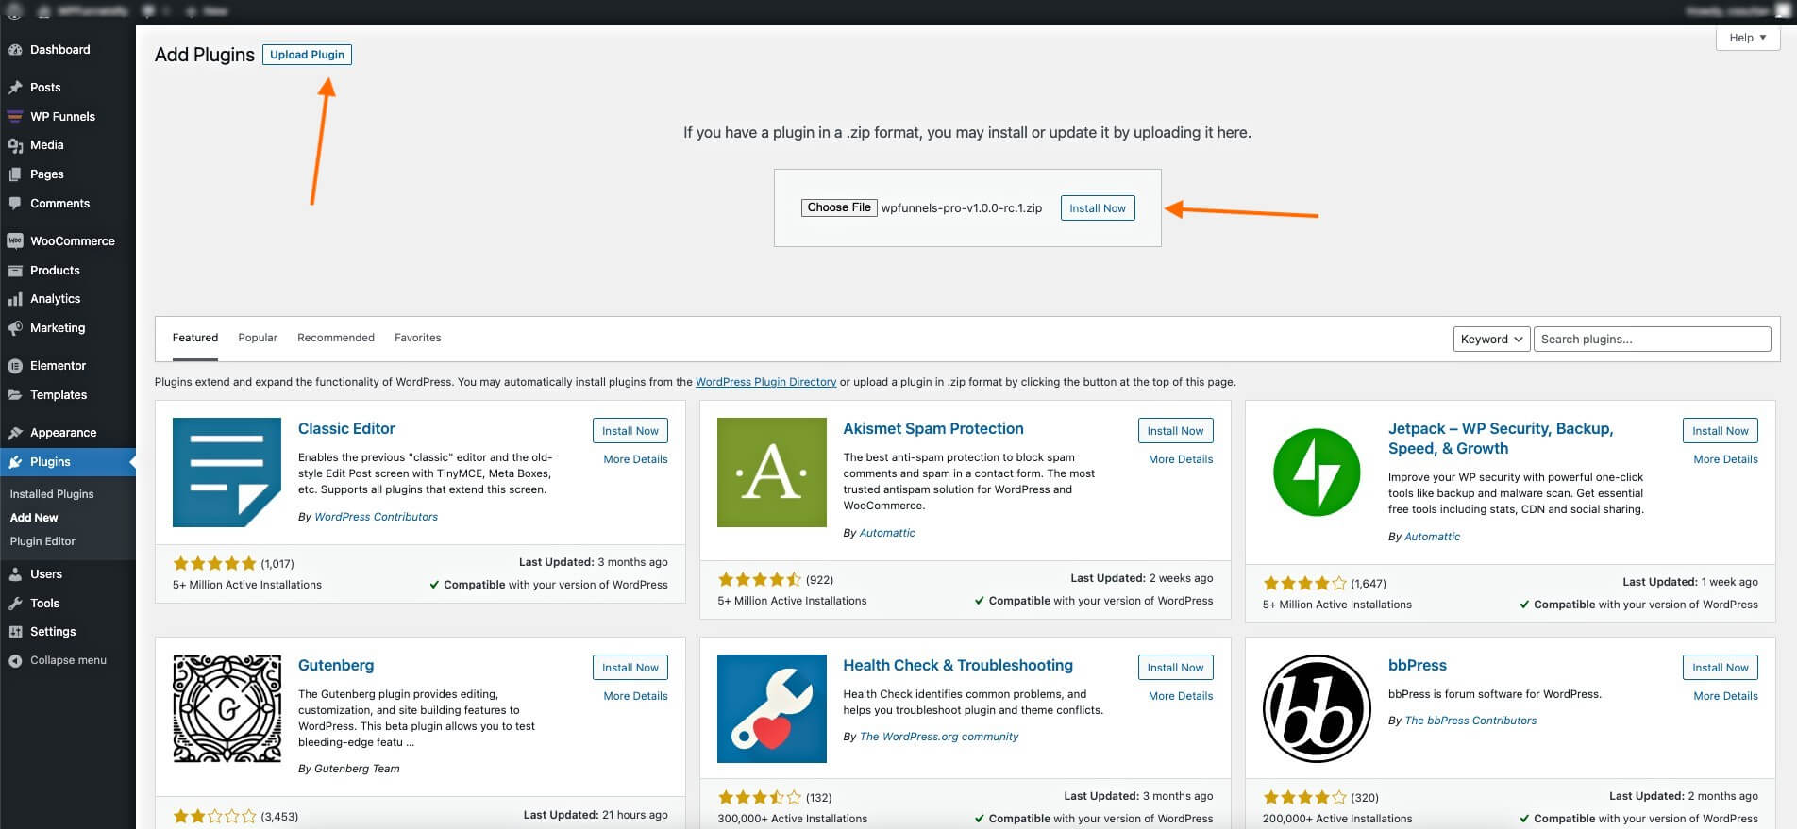Screen dimensions: 1797x829
Task: Open The WordPress.org community author link
Action: (939, 737)
